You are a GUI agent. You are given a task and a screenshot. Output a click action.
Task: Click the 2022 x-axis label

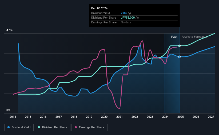[135, 117]
